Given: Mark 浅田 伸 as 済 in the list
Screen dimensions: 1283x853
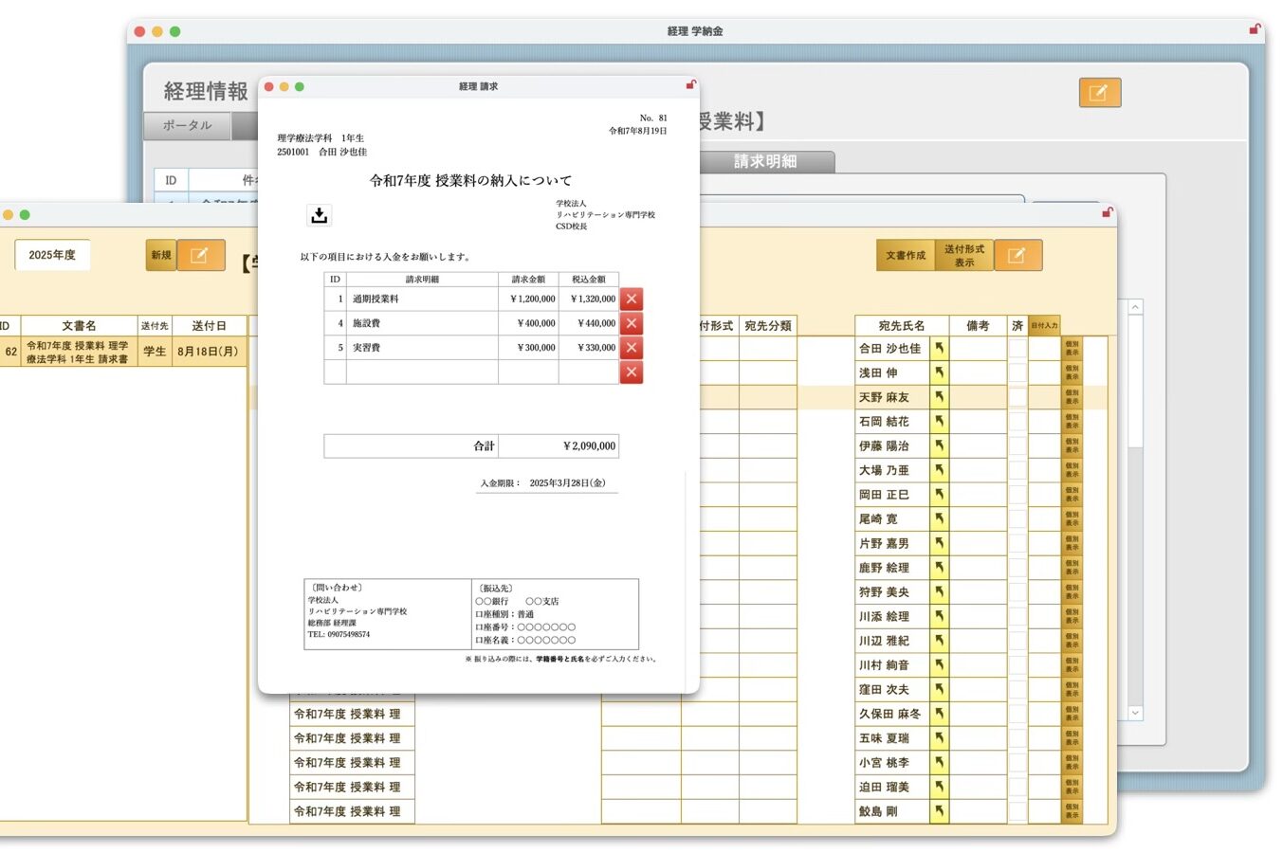Looking at the screenshot, I should [1017, 373].
